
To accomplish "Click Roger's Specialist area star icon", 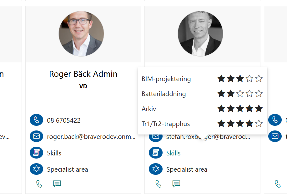I will pos(37,169).
